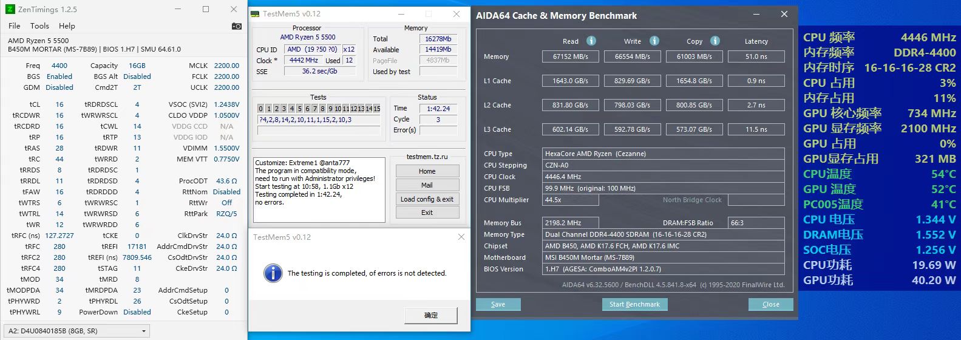The height and width of the screenshot is (340, 961).
Task: Click Start Benchmark button
Action: point(634,304)
